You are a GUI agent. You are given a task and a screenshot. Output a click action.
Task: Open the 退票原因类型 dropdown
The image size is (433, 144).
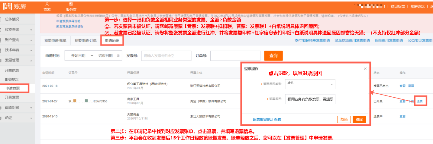(310, 84)
